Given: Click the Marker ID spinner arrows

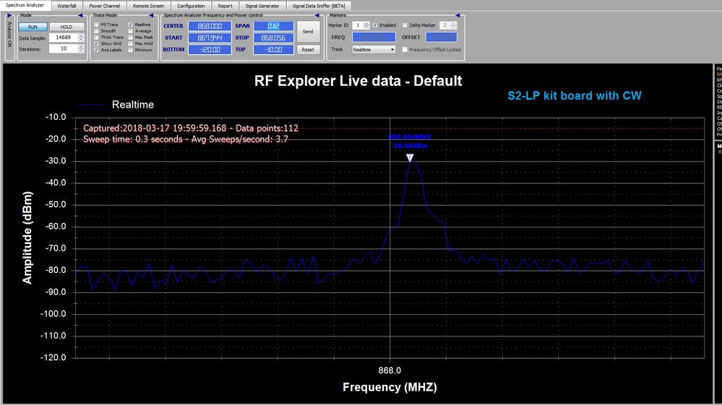Looking at the screenshot, I should click(x=366, y=25).
